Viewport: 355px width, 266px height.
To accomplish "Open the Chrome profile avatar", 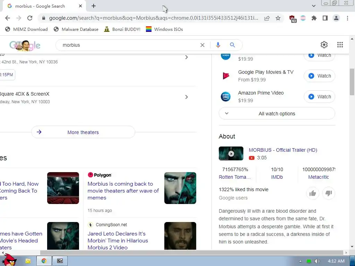I will pos(336,18).
